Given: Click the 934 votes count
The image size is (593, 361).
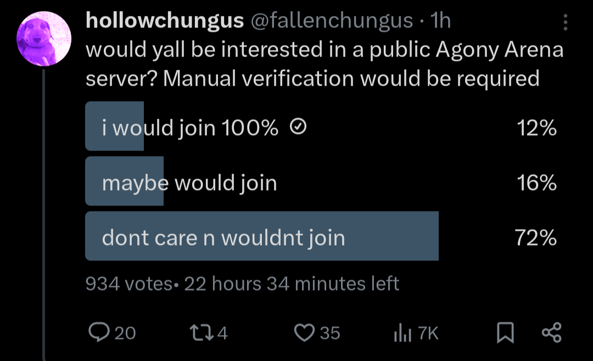Looking at the screenshot, I should click(129, 284).
